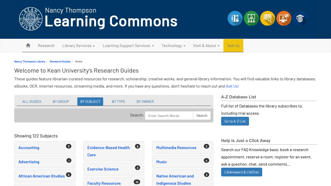Image resolution: width=331 pixels, height=186 pixels.
Task: Expand the Technology dropdown menu
Action: [x=174, y=45]
